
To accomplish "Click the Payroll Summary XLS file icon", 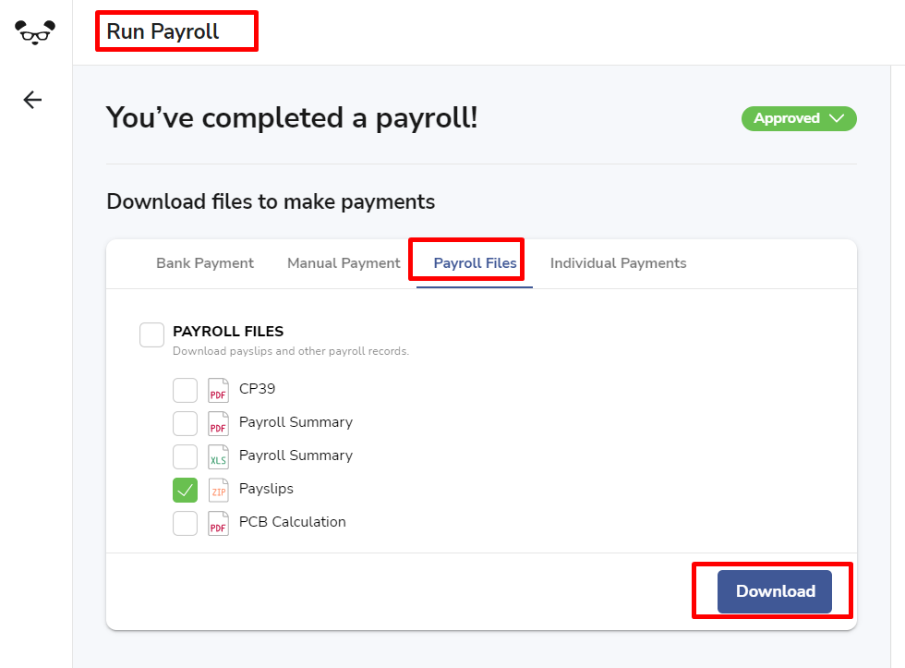I will pyautogui.click(x=218, y=456).
